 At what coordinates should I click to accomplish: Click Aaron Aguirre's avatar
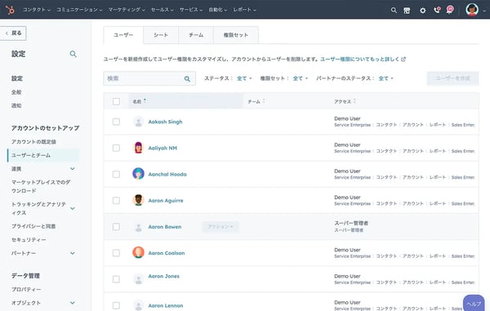[x=138, y=200]
